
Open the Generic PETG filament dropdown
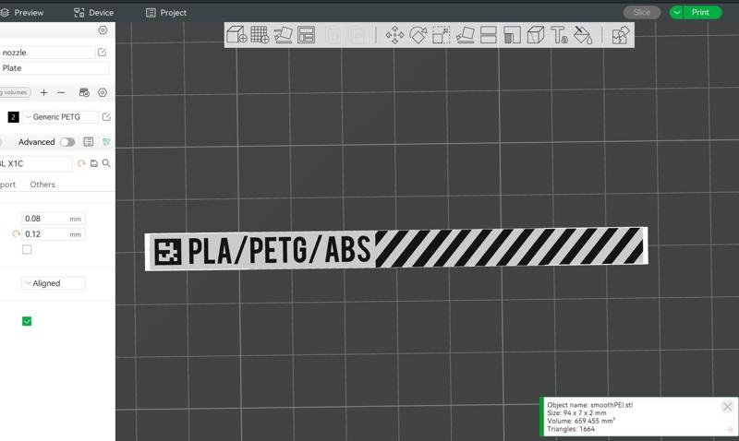60,117
